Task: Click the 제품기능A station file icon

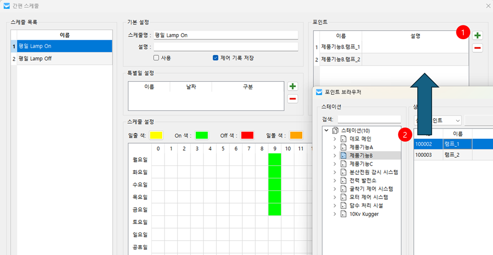Action: click(x=344, y=147)
